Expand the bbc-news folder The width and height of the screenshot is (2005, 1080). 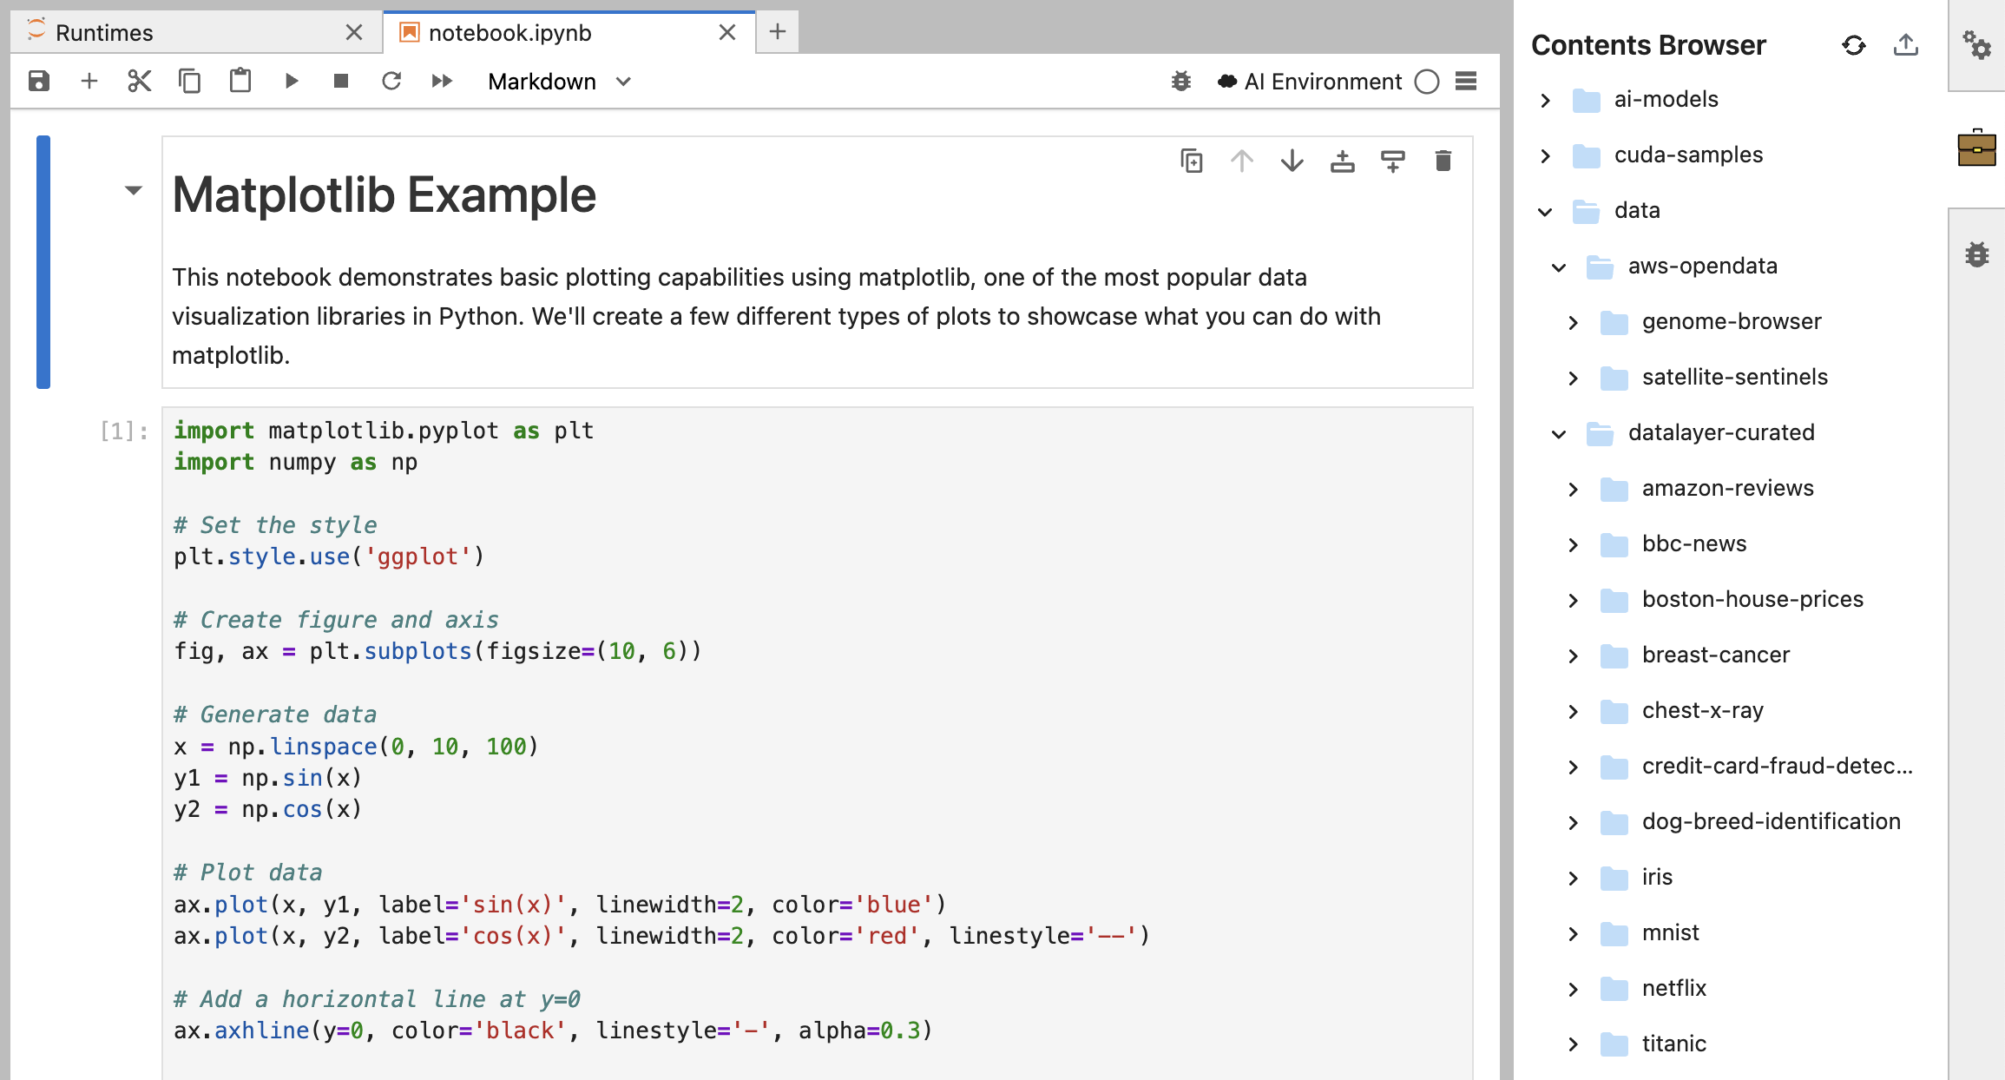[1573, 544]
